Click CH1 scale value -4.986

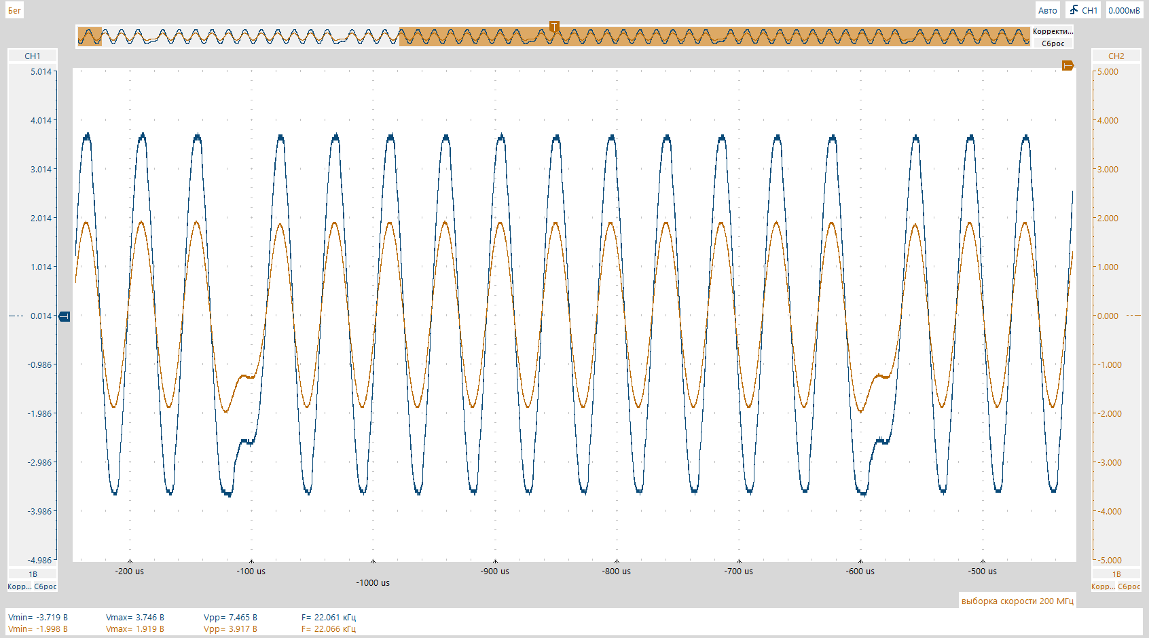pyautogui.click(x=39, y=560)
